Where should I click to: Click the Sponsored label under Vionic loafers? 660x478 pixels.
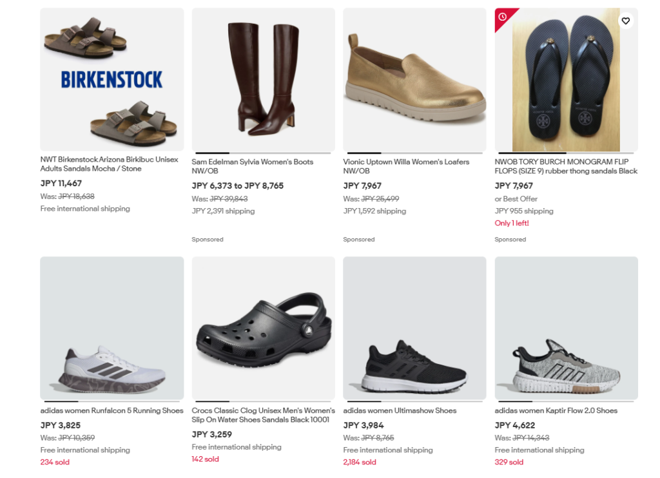(359, 239)
